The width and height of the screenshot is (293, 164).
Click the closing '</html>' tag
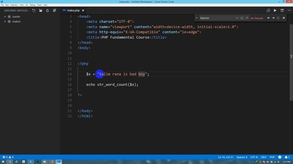(x=85, y=116)
